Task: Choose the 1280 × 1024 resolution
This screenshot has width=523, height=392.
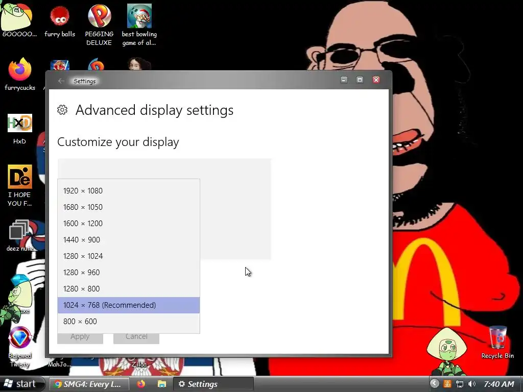Action: tap(129, 256)
